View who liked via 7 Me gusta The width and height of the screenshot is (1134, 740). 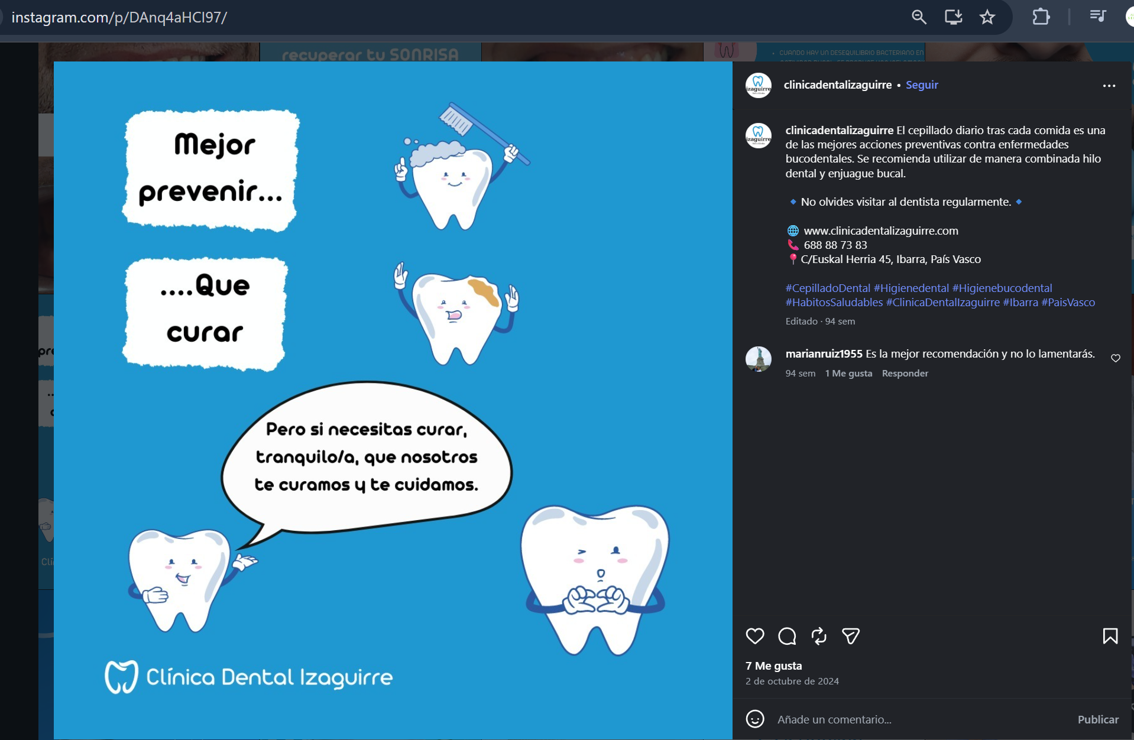pyautogui.click(x=774, y=666)
